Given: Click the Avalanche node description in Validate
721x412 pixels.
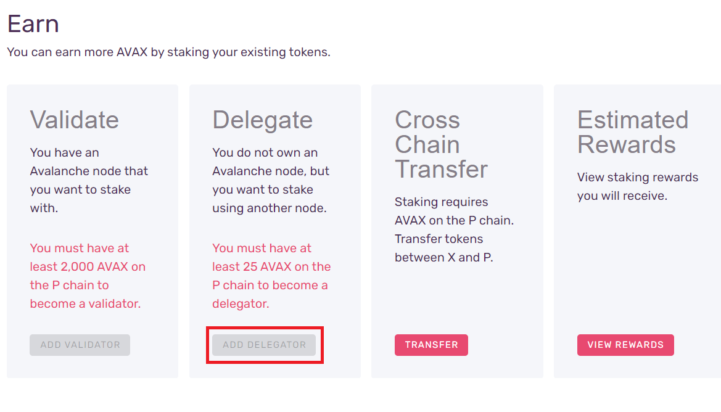Looking at the screenshot, I should [x=89, y=180].
